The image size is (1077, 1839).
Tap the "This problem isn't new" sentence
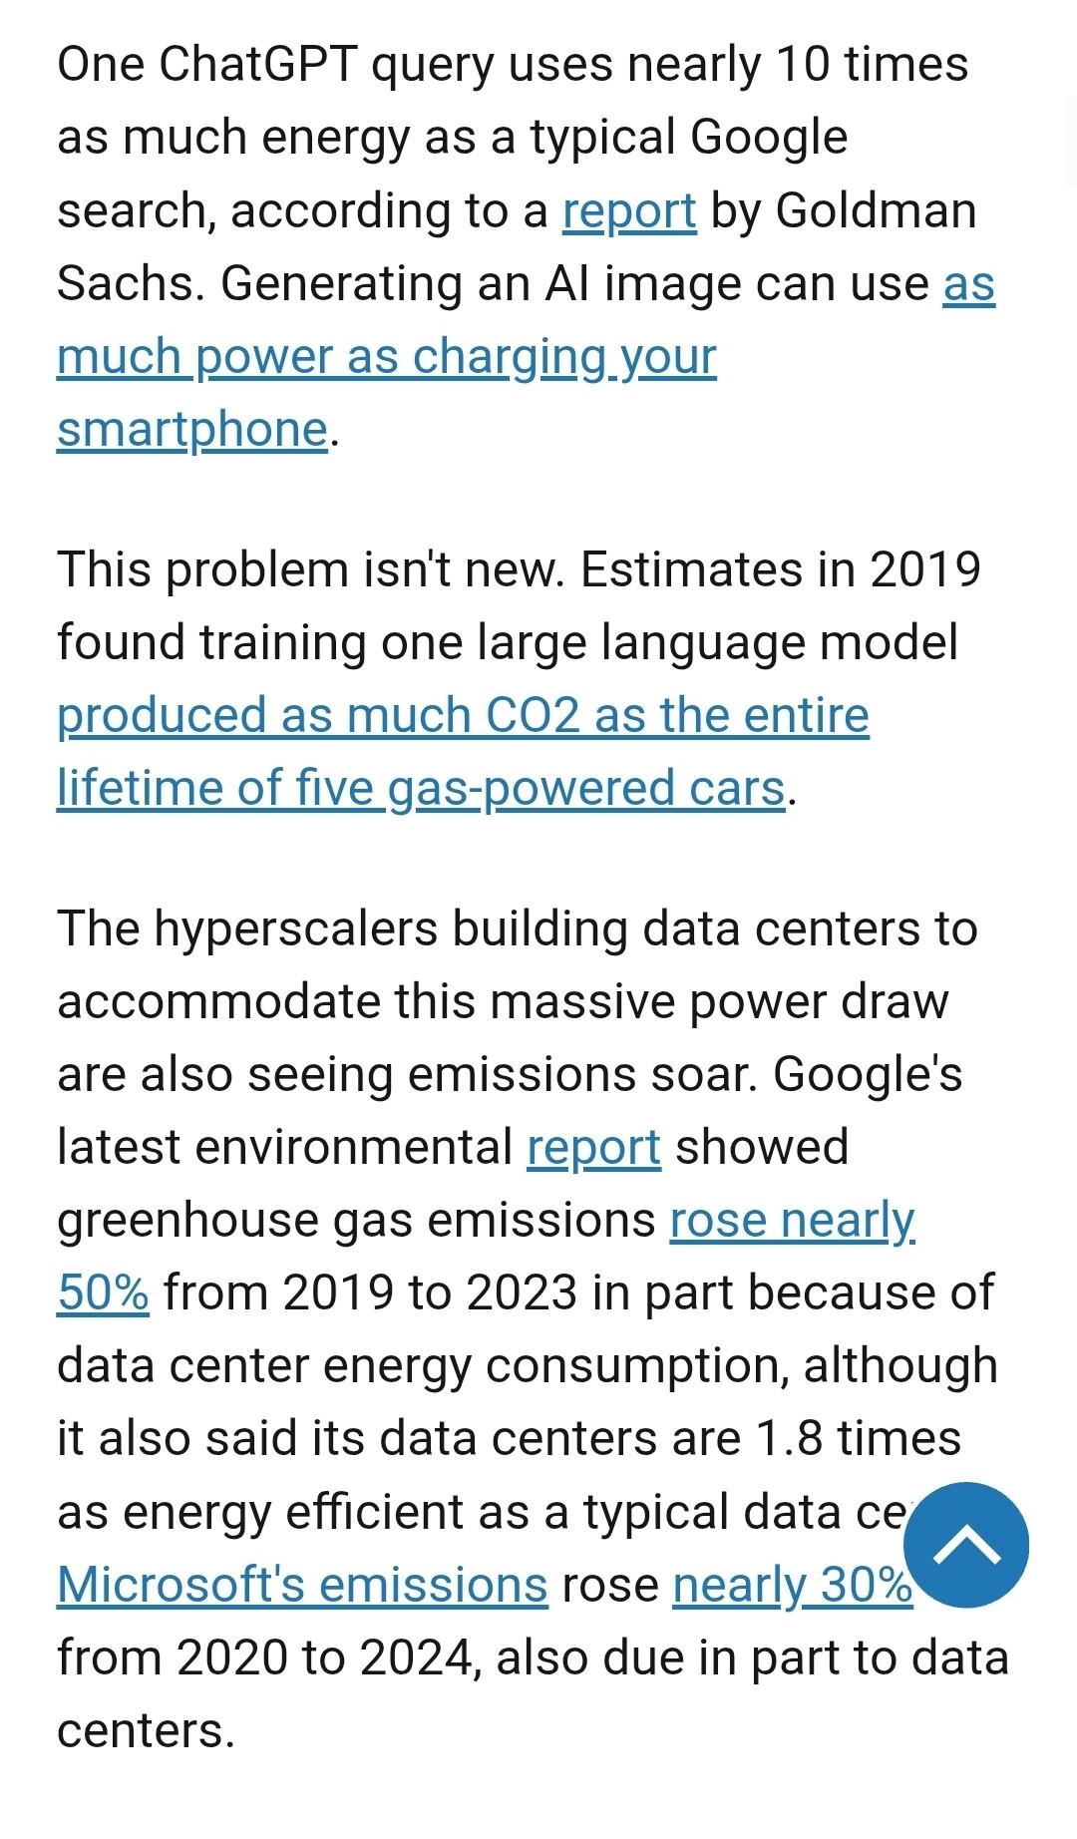point(310,570)
